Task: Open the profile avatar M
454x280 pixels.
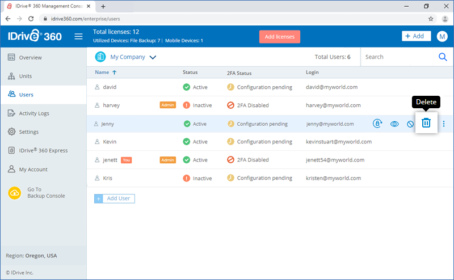Action: (x=442, y=36)
